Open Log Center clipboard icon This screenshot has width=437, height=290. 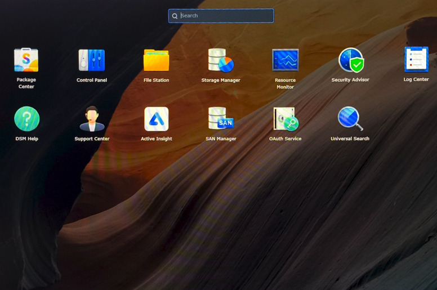(416, 59)
